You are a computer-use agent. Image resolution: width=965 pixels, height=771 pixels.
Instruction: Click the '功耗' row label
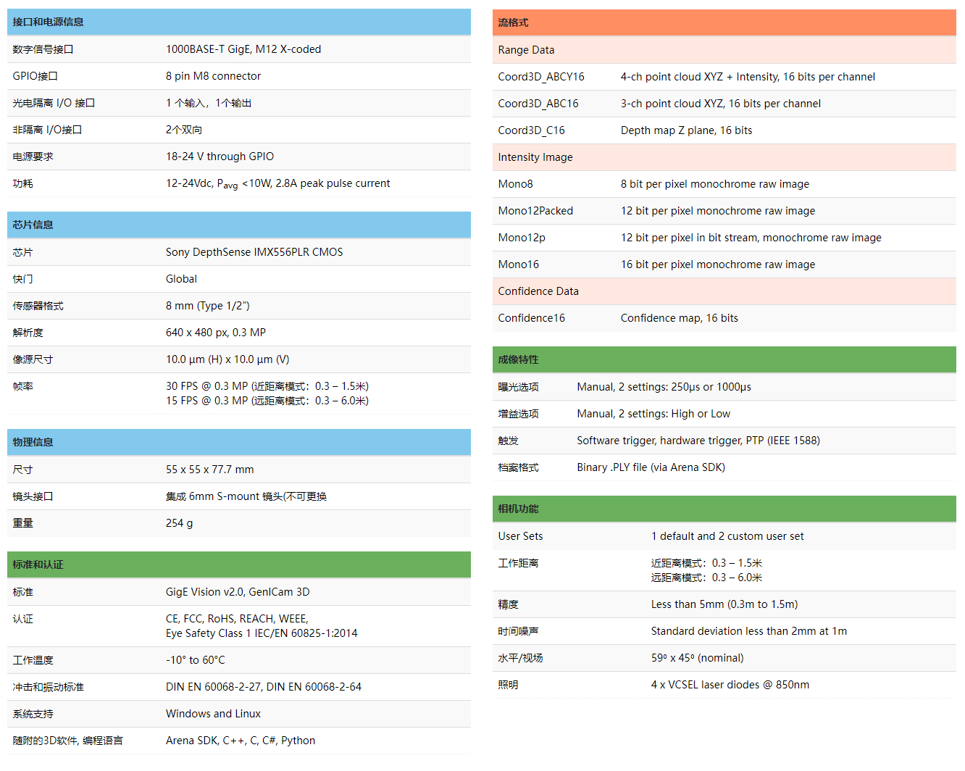click(22, 183)
